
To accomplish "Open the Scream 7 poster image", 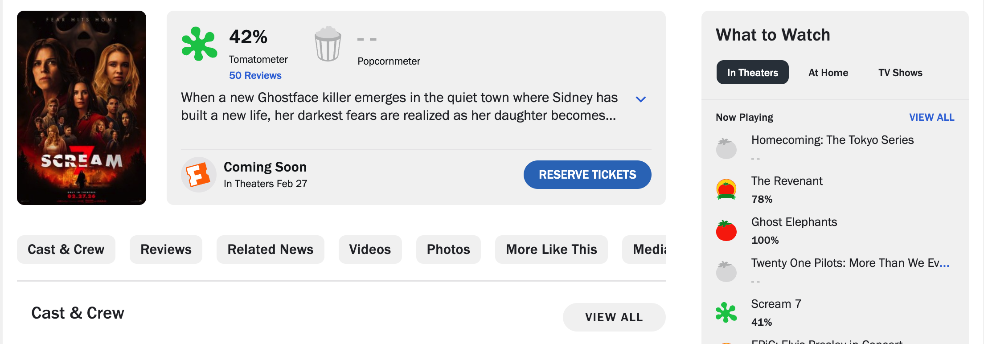I will pyautogui.click(x=82, y=108).
